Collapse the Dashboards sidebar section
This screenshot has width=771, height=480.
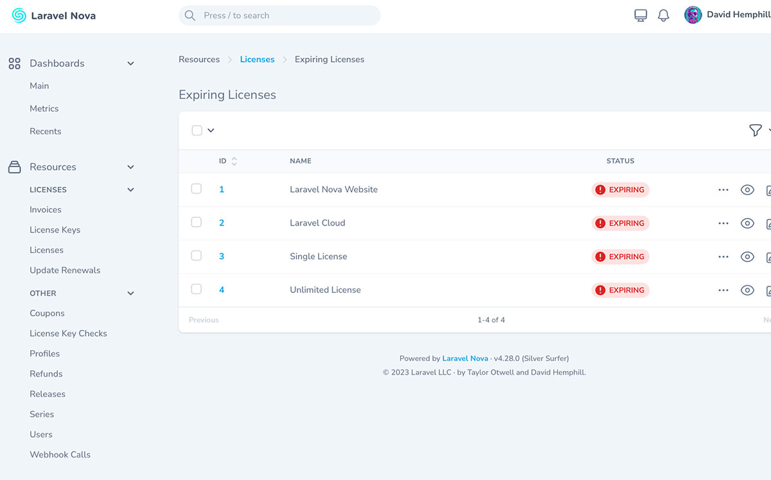coord(130,64)
